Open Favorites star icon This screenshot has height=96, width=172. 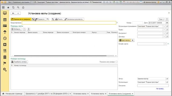[x=8, y=7]
